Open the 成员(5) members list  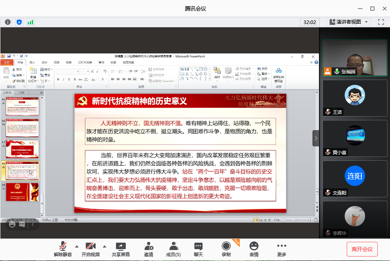pos(174,249)
